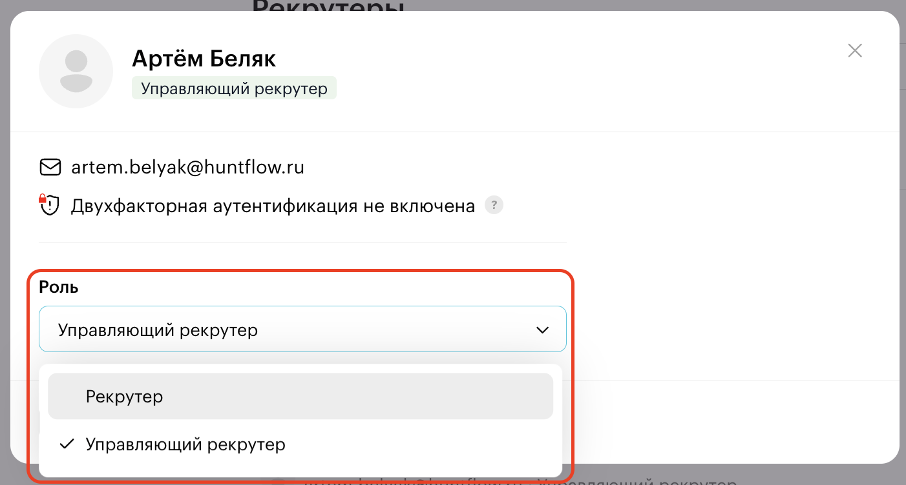Image resolution: width=906 pixels, height=485 pixels.
Task: Click the role combo box selected value
Action: tap(158, 330)
